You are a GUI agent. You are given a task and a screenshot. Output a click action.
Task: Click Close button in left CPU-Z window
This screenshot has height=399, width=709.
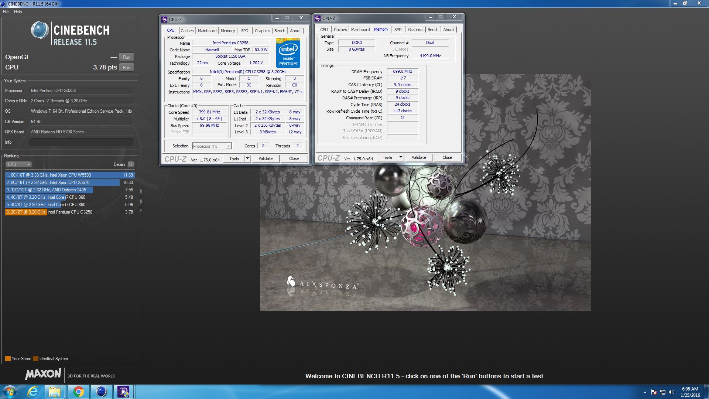294,158
